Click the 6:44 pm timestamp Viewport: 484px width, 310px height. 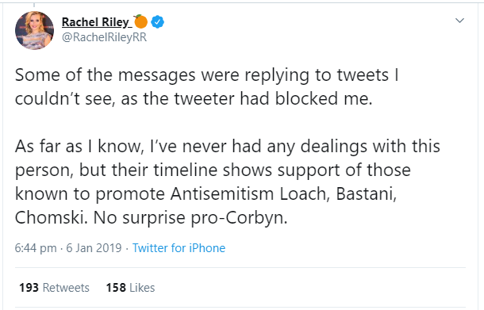(x=36, y=248)
